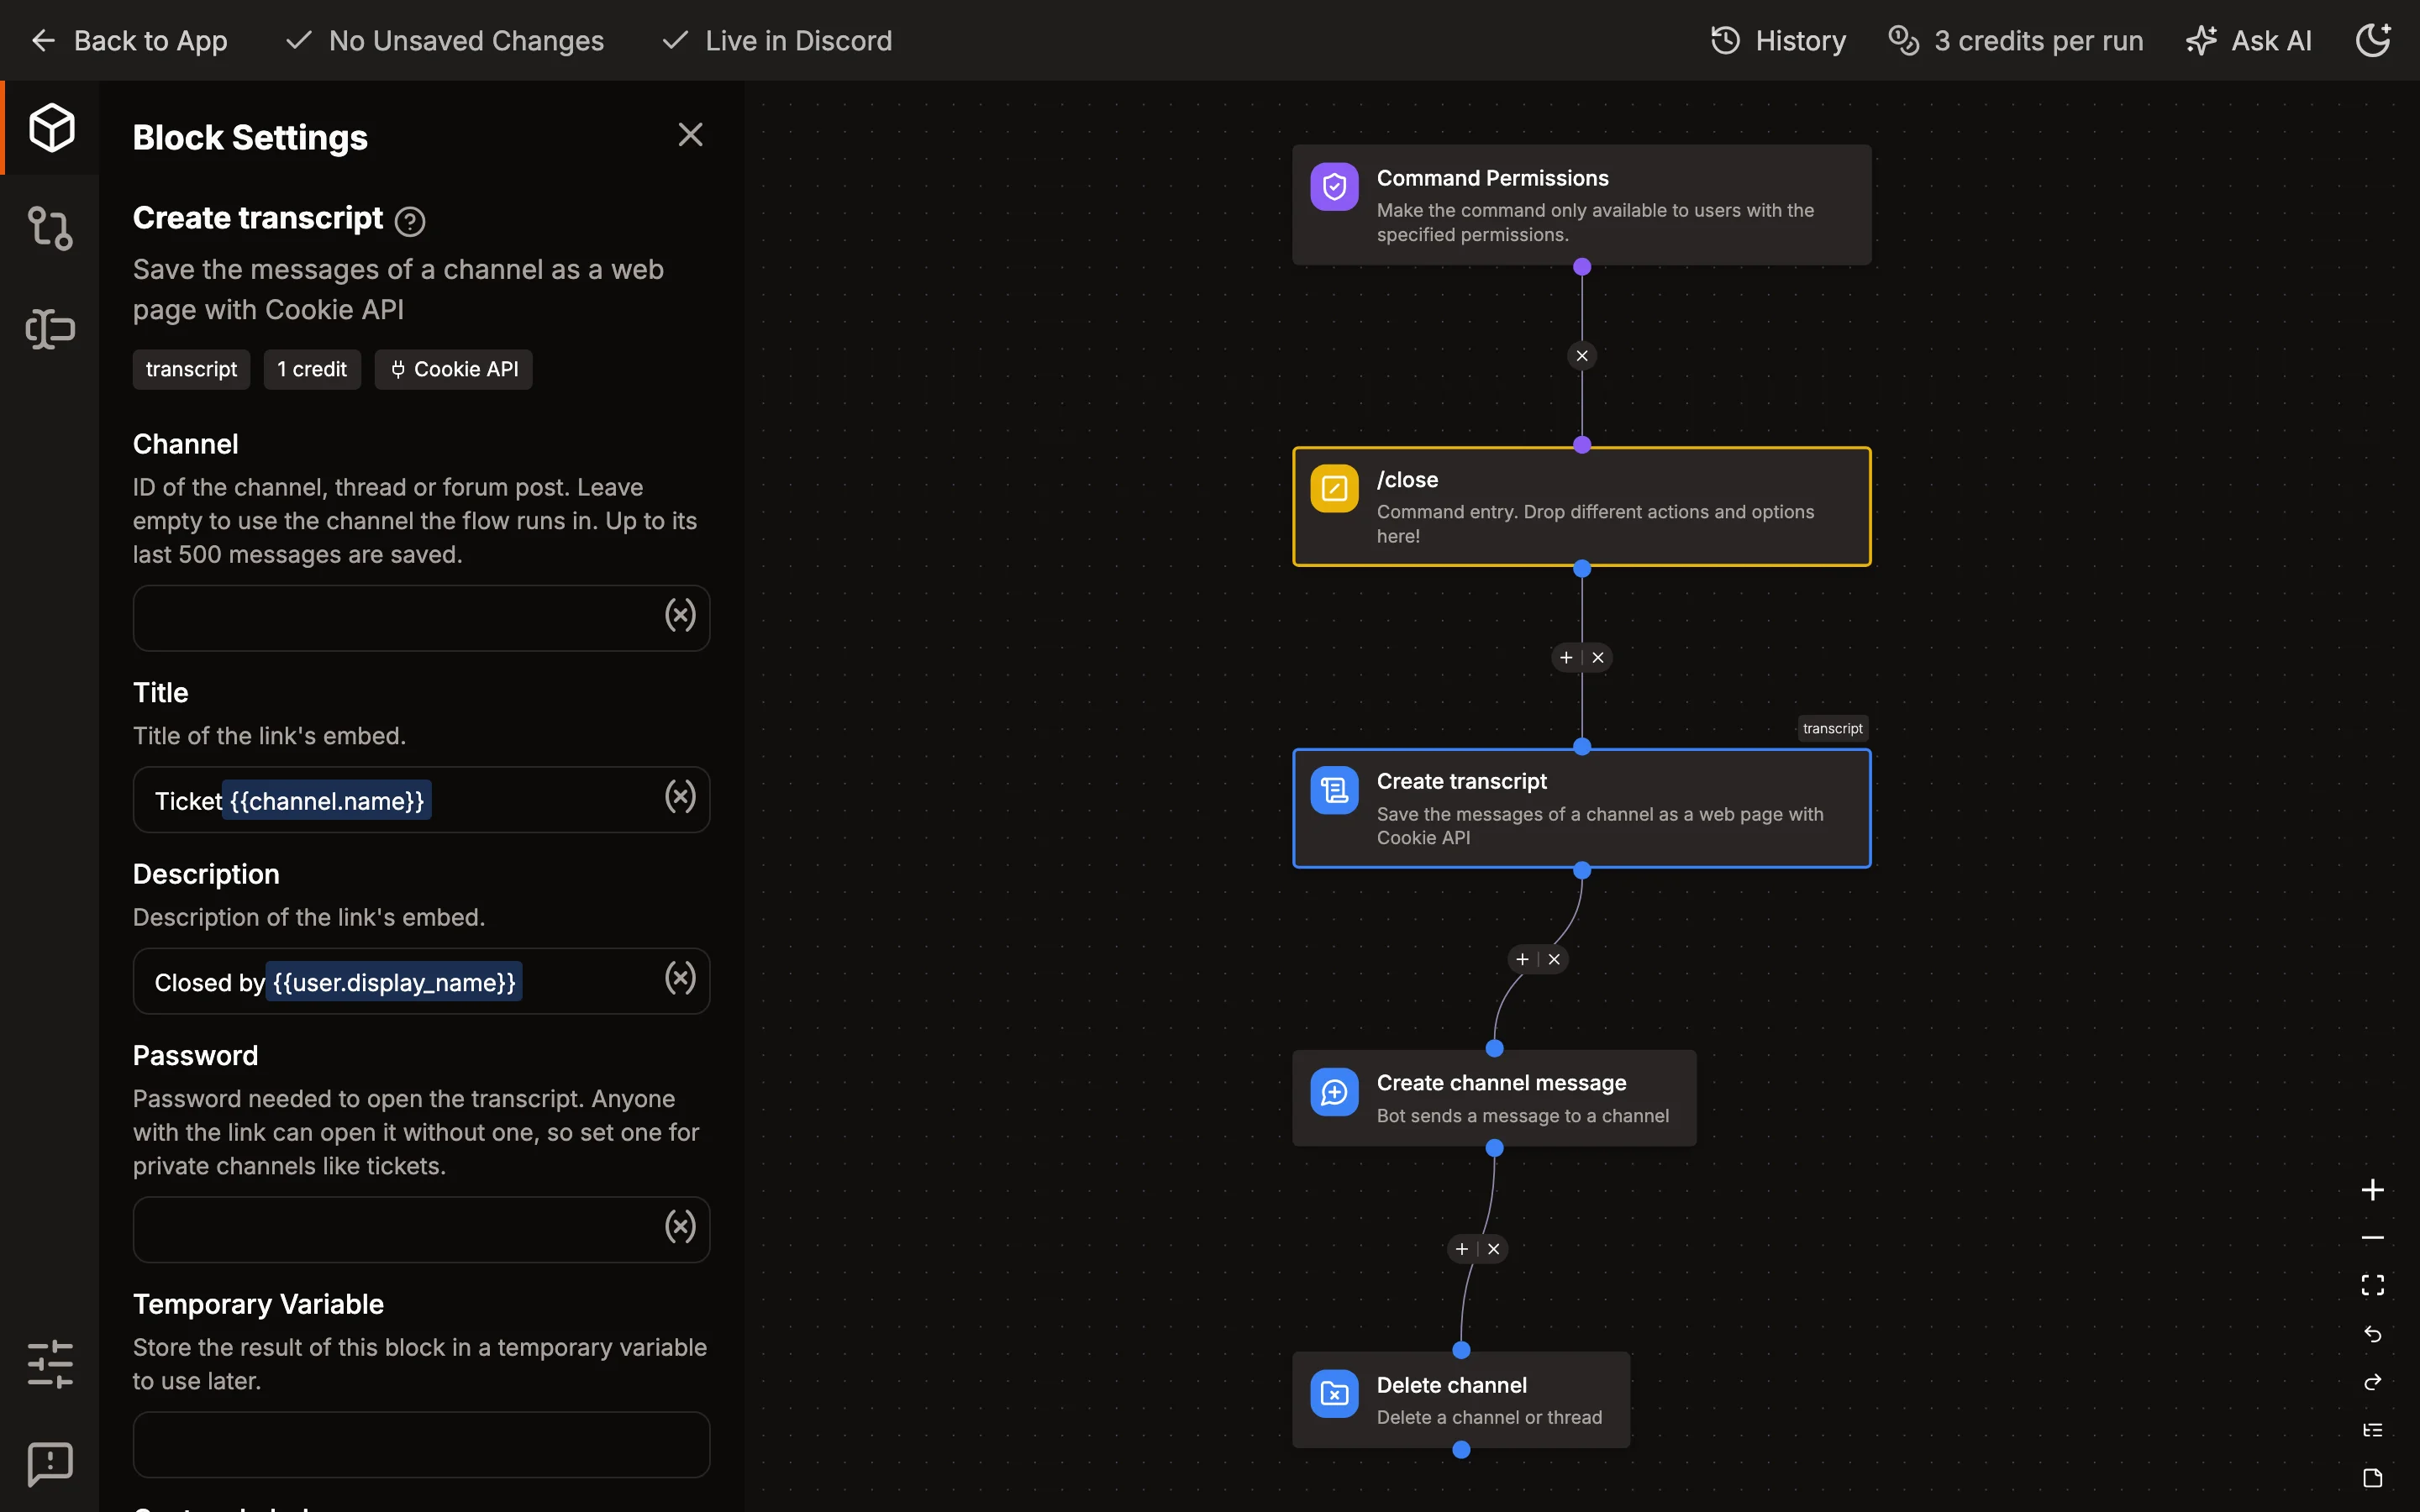Open the feedback chat sidebar icon
Image resolution: width=2420 pixels, height=1512 pixels.
click(x=50, y=1464)
